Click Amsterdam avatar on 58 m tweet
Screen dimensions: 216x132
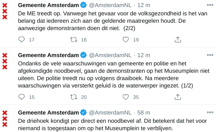5,118
